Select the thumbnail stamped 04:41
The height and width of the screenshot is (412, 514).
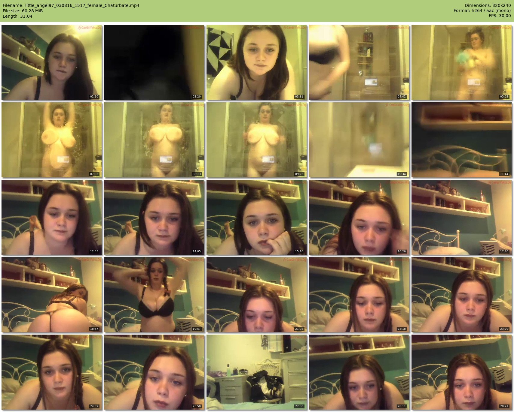tap(359, 62)
